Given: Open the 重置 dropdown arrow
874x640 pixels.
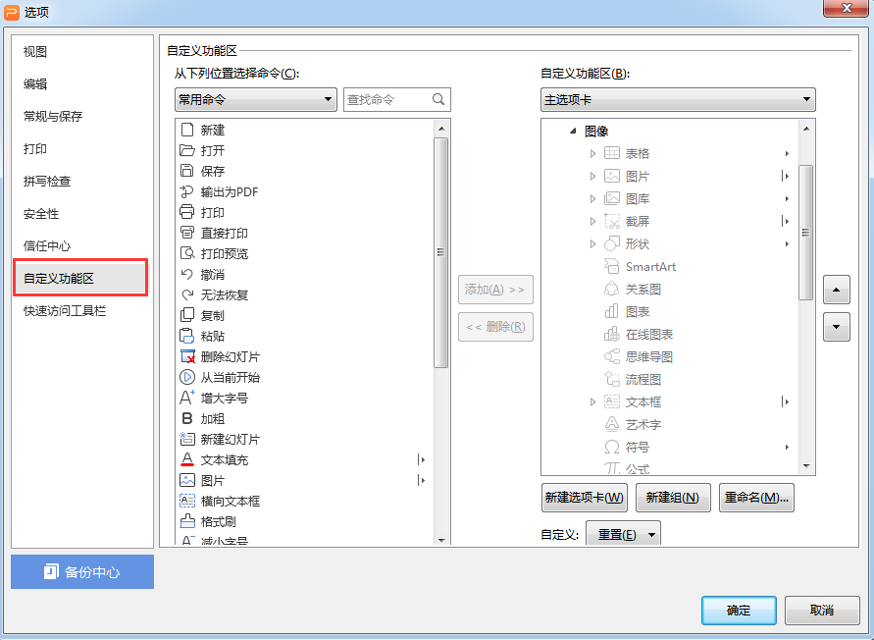Looking at the screenshot, I should (651, 535).
